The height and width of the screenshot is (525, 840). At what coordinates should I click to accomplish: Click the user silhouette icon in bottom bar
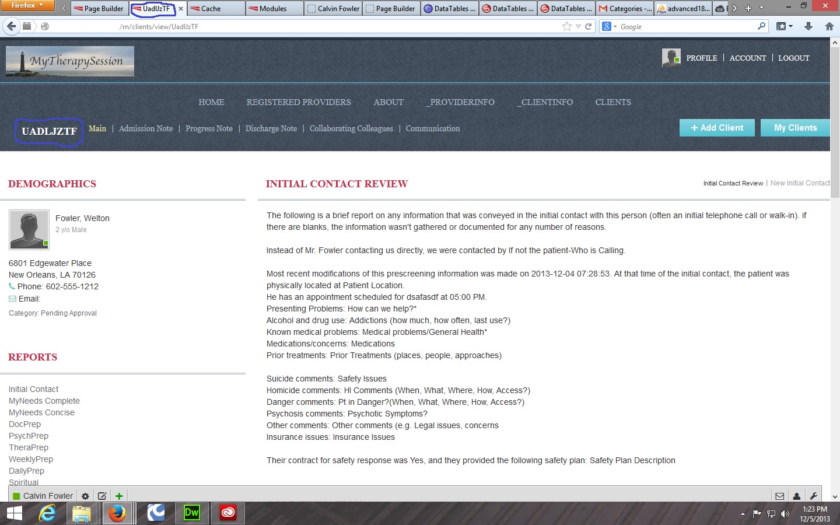pyautogui.click(x=796, y=496)
